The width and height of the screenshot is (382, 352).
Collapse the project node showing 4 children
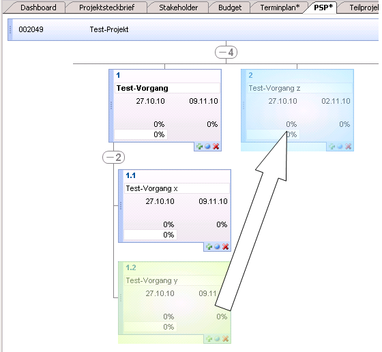(226, 52)
